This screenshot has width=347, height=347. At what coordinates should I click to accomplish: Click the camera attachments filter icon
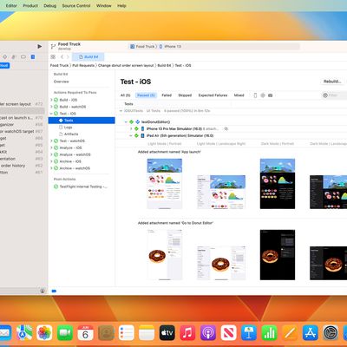tap(271, 95)
